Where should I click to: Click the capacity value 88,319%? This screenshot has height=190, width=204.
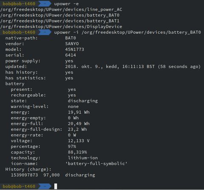(77, 152)
